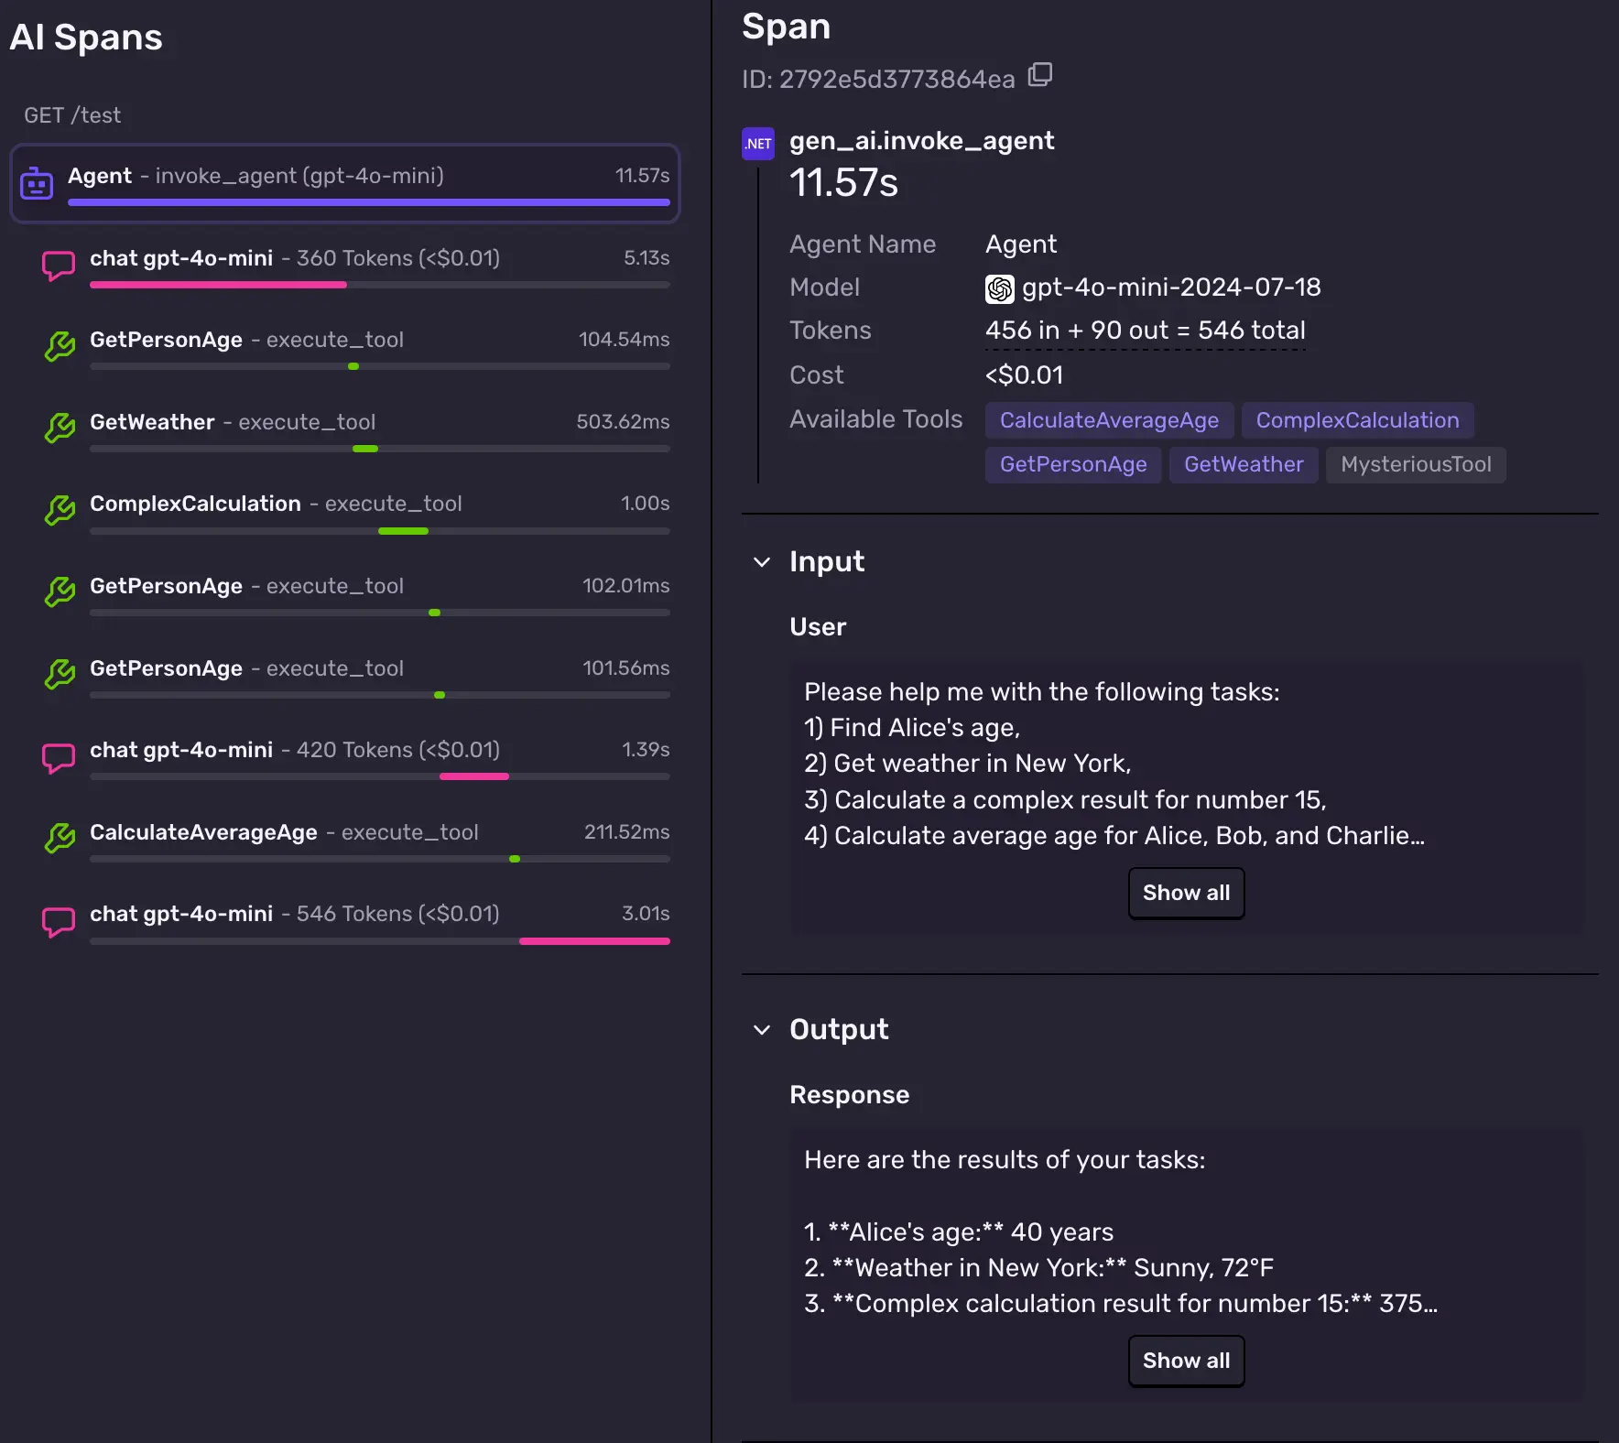Click the GetWeather available tool tag
The height and width of the screenshot is (1443, 1619).
tap(1243, 464)
